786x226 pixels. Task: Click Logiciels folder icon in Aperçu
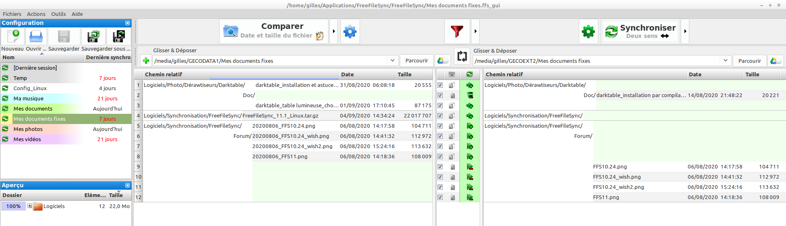(x=38, y=206)
